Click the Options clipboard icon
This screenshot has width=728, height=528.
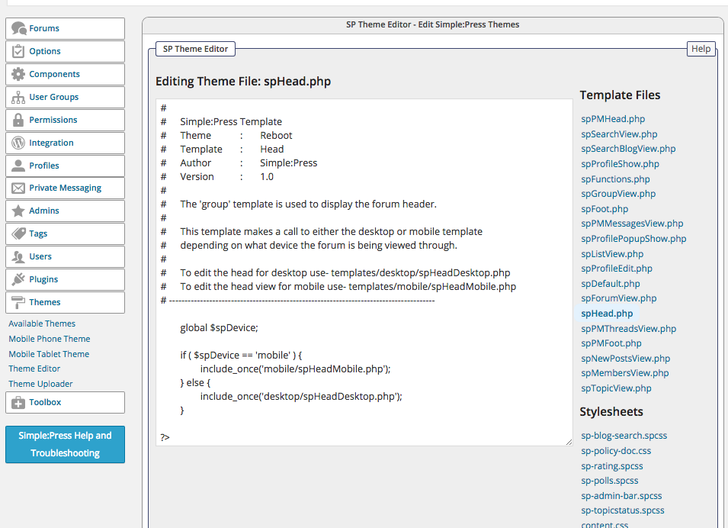18,51
